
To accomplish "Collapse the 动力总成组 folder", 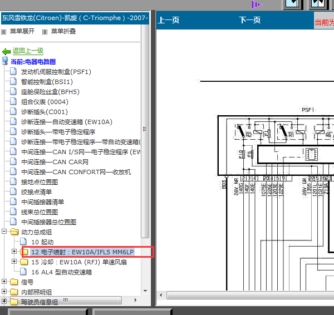I will pos(4,232).
